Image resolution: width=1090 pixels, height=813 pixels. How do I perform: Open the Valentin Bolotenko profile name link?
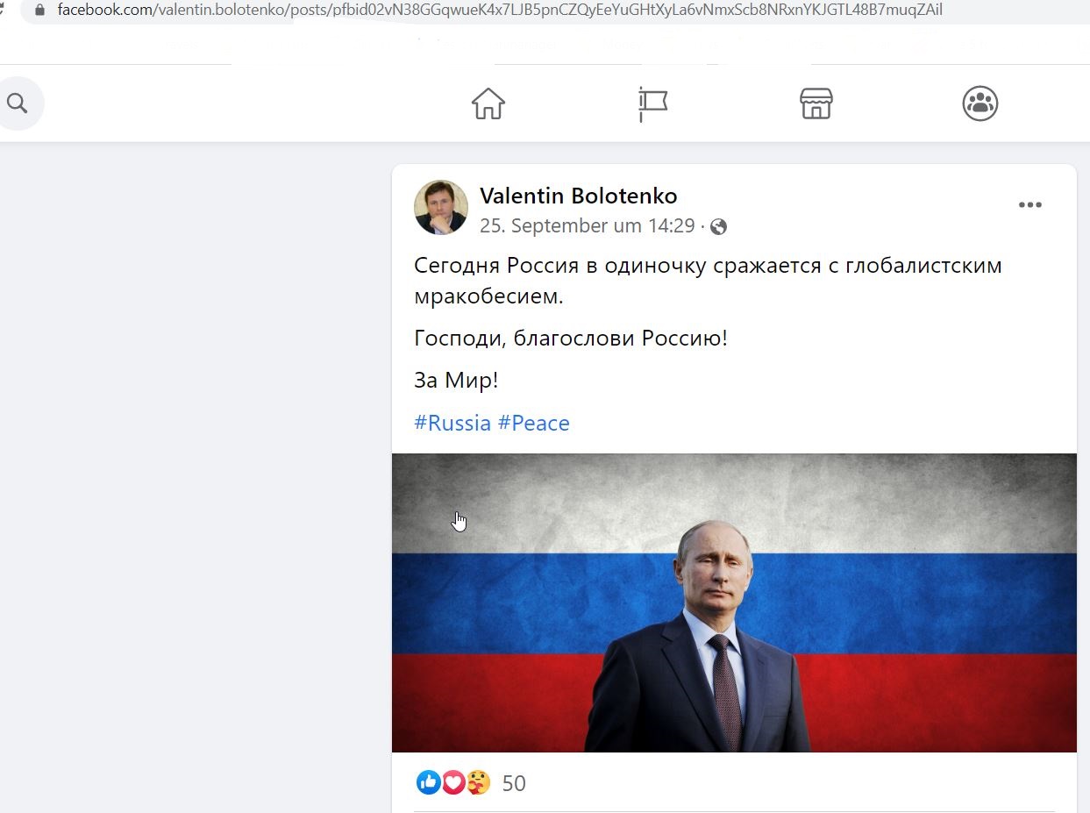[x=578, y=196]
